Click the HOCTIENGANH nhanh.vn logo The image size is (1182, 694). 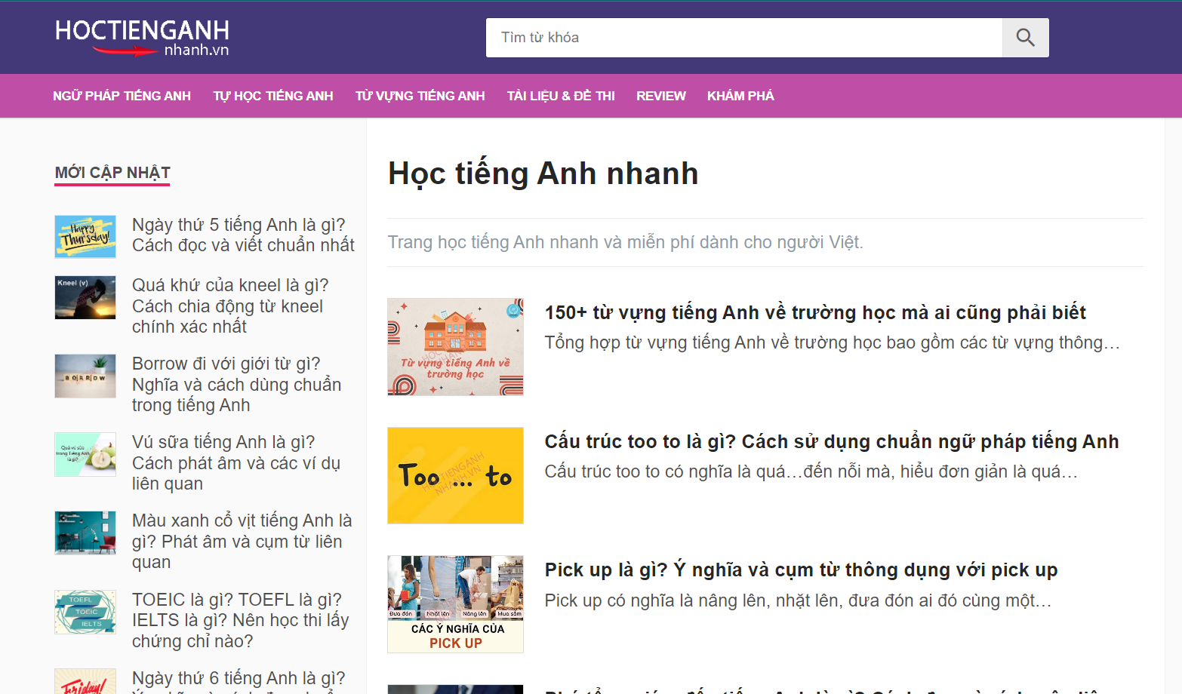pos(142,38)
